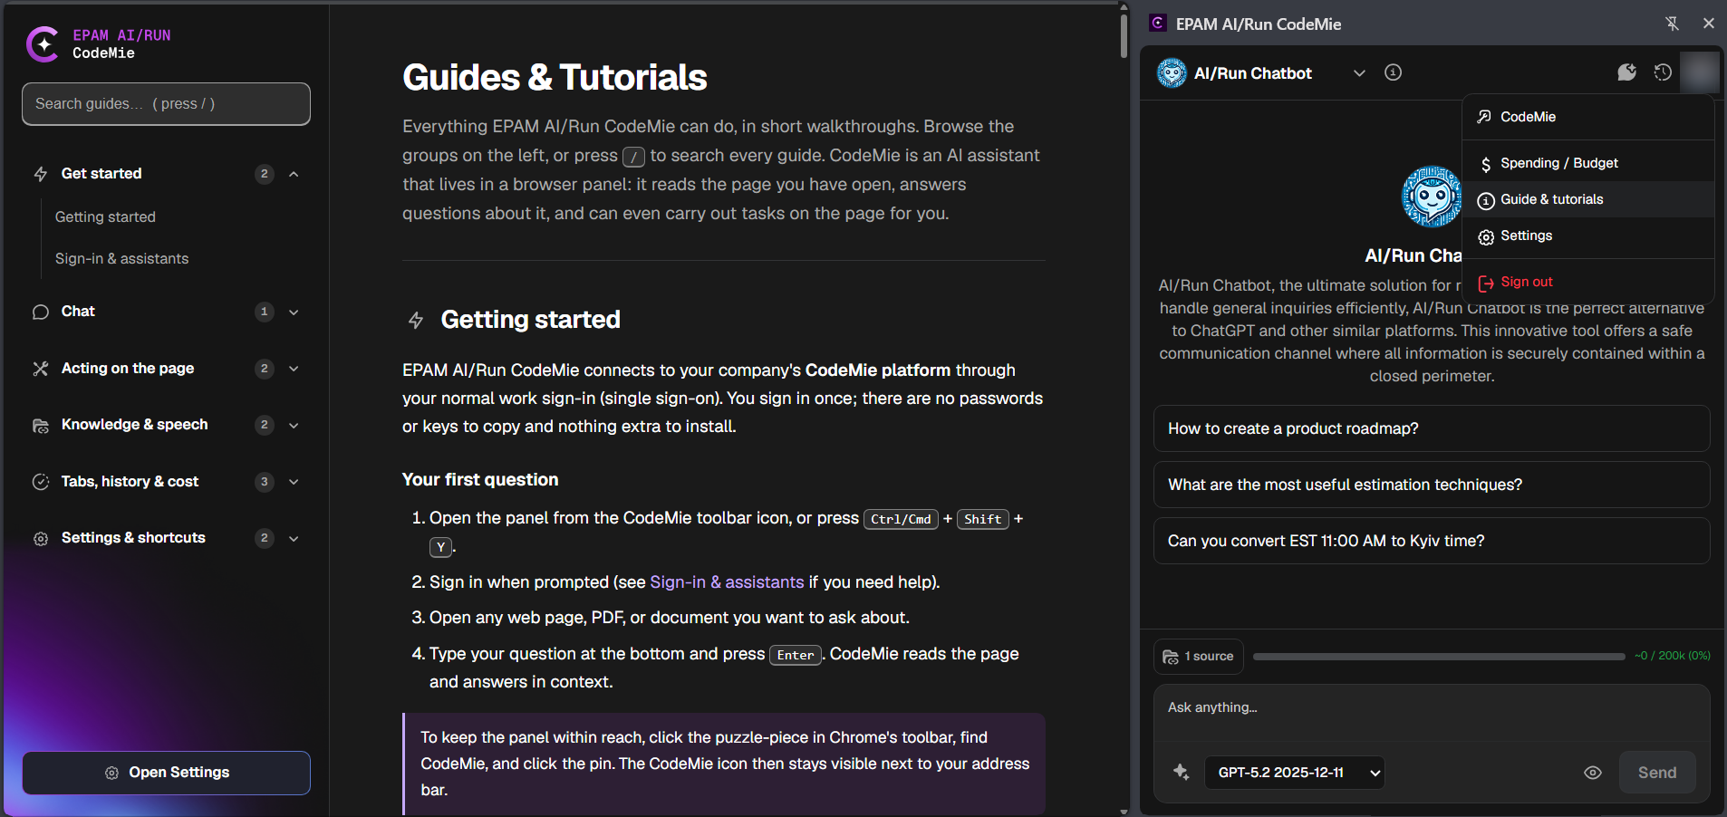Viewport: 1727px width, 817px height.
Task: Click the context usage progress bar
Action: pyautogui.click(x=1438, y=657)
